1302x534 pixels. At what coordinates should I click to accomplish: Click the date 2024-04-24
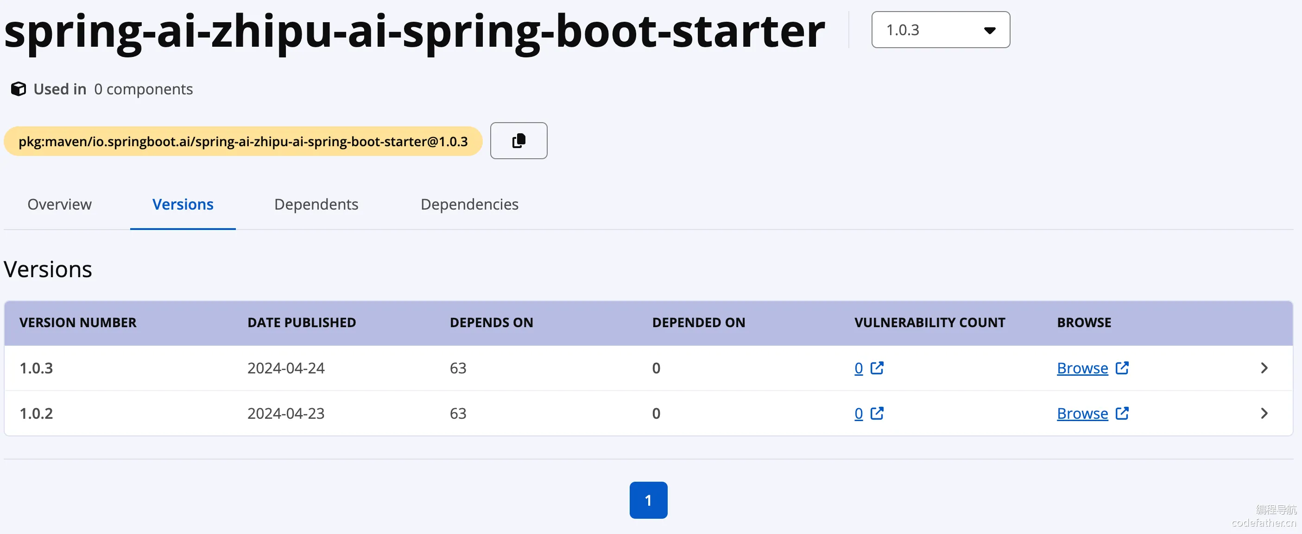pyautogui.click(x=286, y=368)
